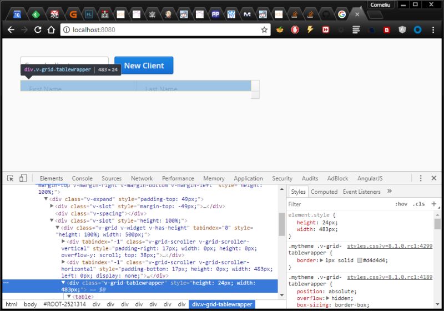The width and height of the screenshot is (444, 311).
Task: Collapse the v-slot height 100% node
Action: (x=52, y=220)
